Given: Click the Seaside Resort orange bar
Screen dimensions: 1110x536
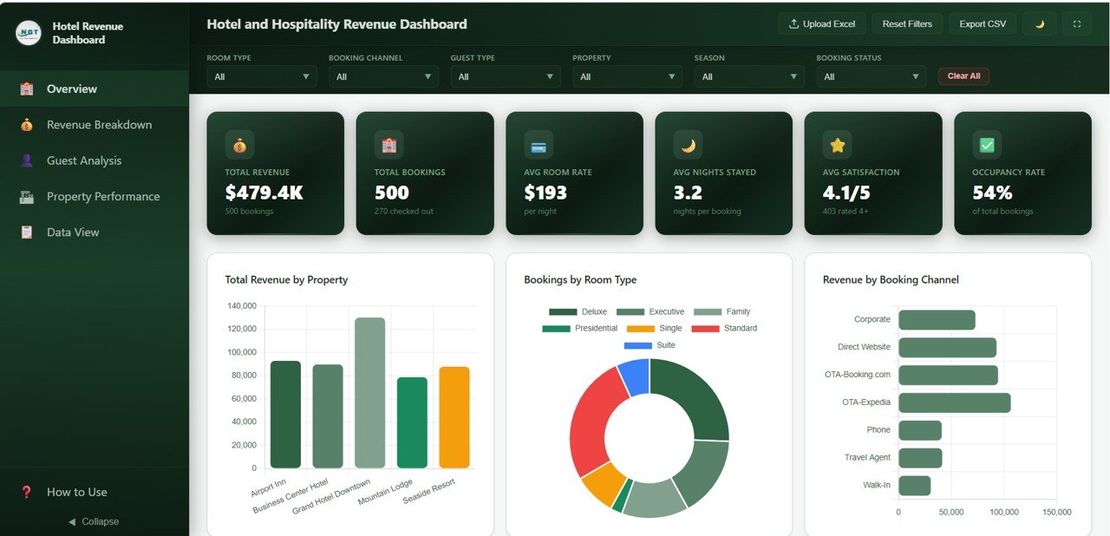Looking at the screenshot, I should (x=454, y=416).
